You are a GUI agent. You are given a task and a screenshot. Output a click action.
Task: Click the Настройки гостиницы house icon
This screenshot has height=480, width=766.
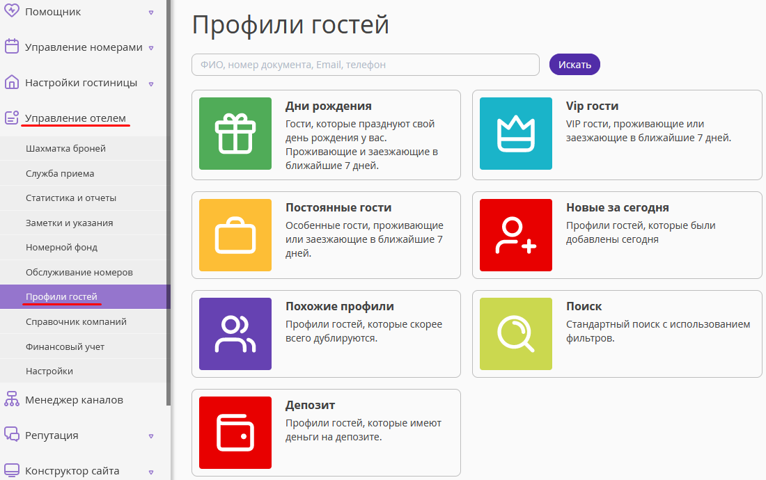point(12,83)
